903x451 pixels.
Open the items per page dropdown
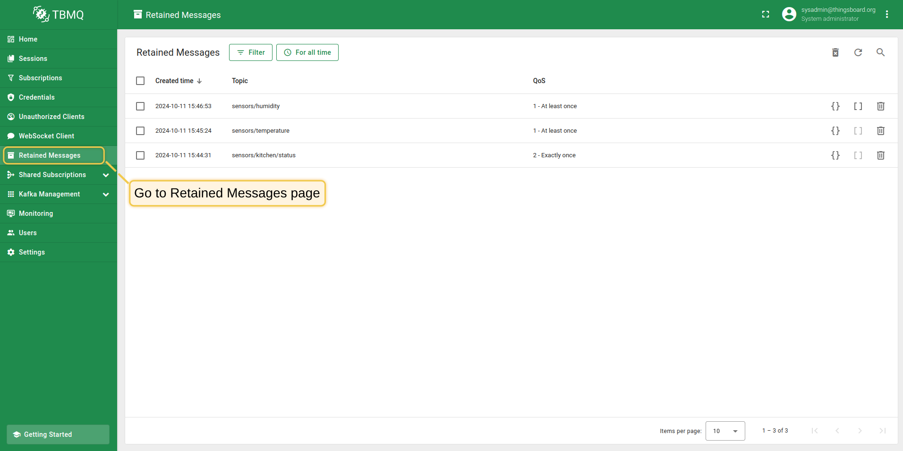coord(724,430)
